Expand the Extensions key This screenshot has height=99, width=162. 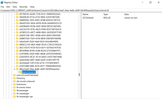click(12, 84)
